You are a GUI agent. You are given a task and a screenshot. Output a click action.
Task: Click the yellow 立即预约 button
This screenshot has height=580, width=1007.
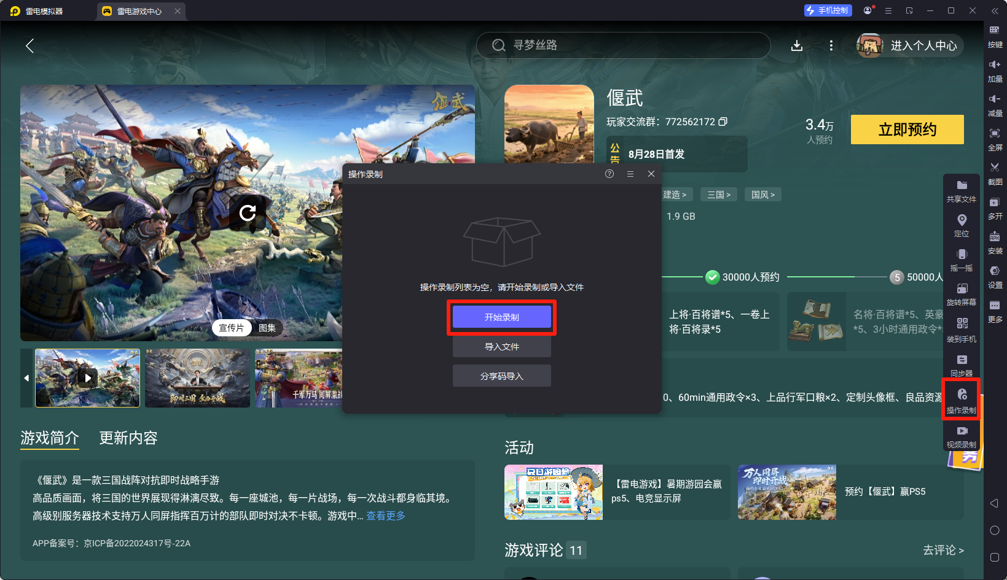907,130
